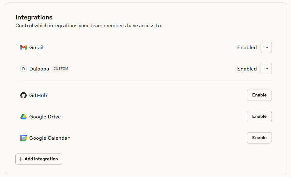The height and width of the screenshot is (177, 291).
Task: Open the Daloopa more options menu
Action: tap(266, 69)
